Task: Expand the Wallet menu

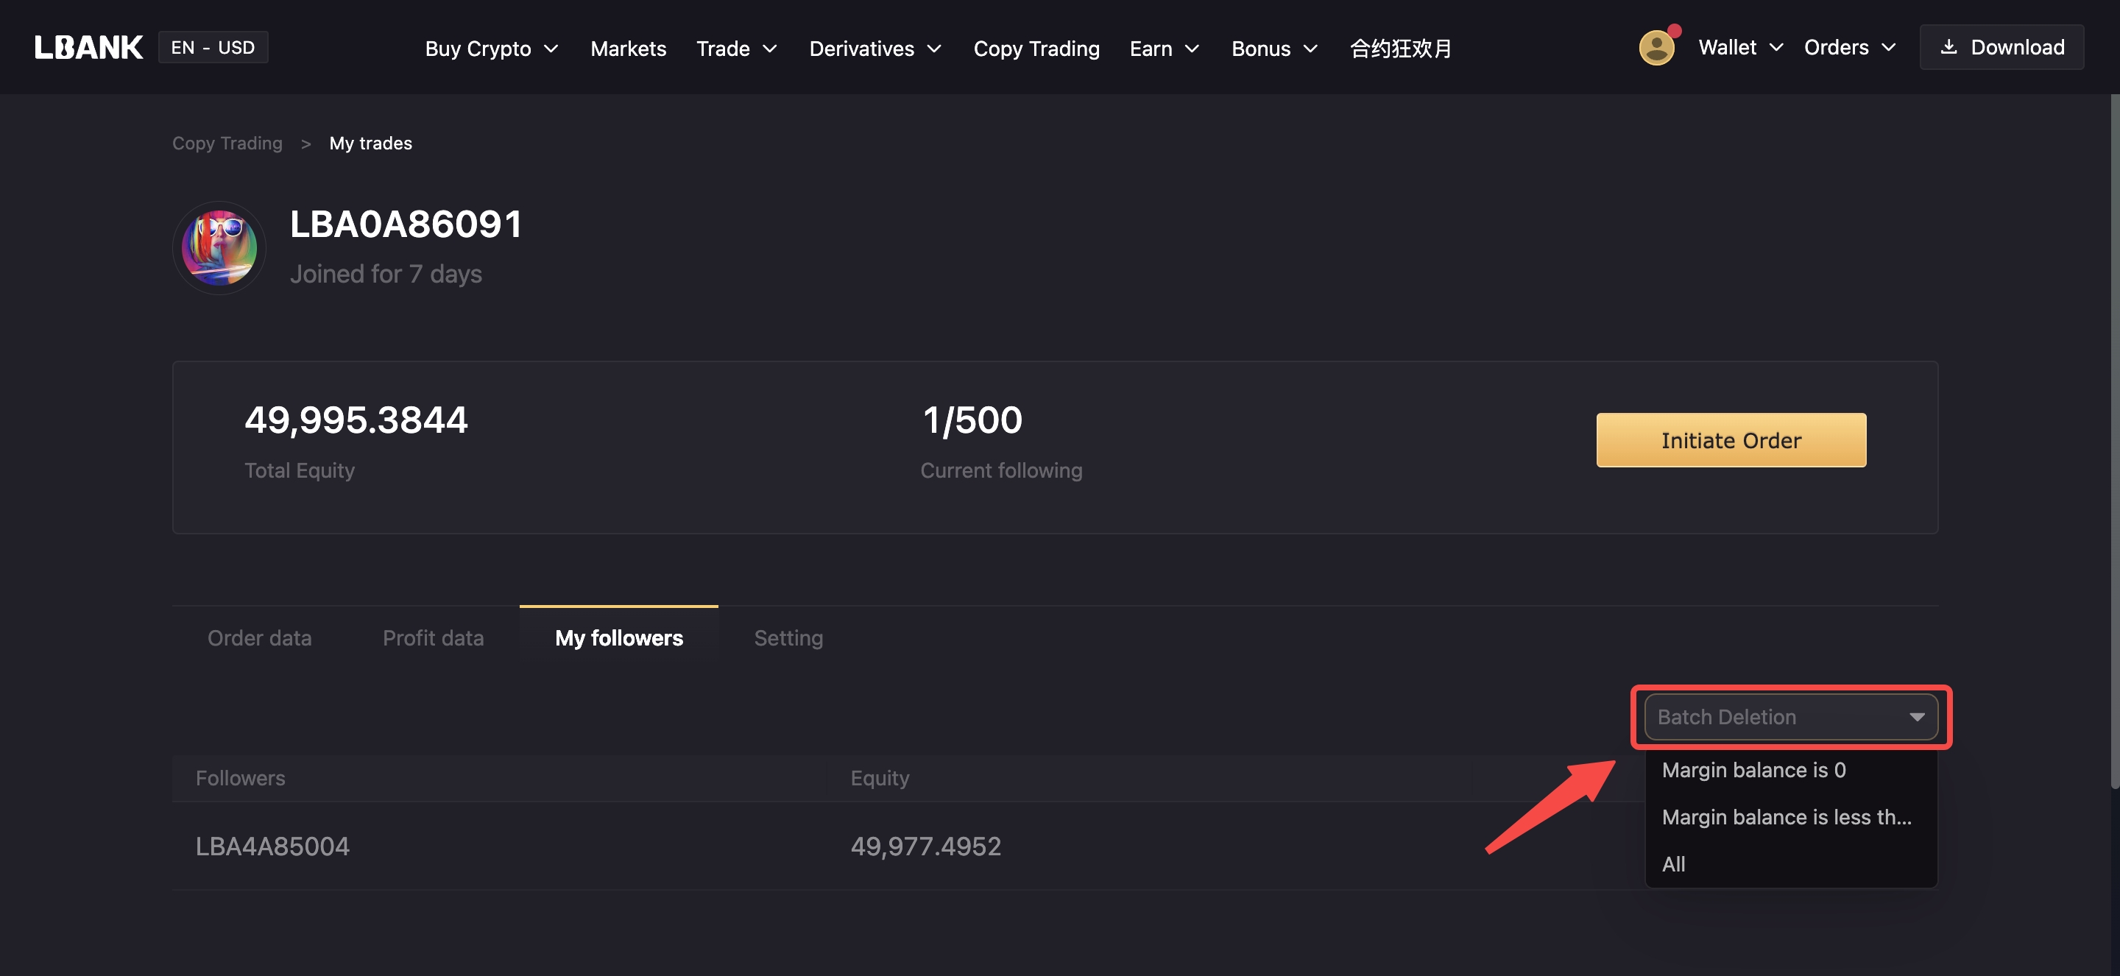Action: pyautogui.click(x=1741, y=48)
